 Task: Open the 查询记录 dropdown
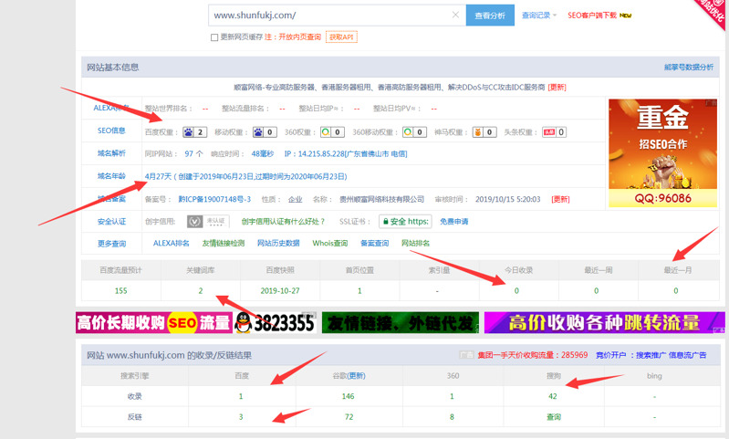[539, 16]
